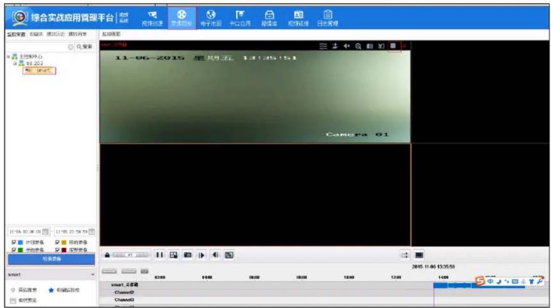The height and width of the screenshot is (308, 551).
Task: Open the start date calendar picker
Action: pos(45,232)
